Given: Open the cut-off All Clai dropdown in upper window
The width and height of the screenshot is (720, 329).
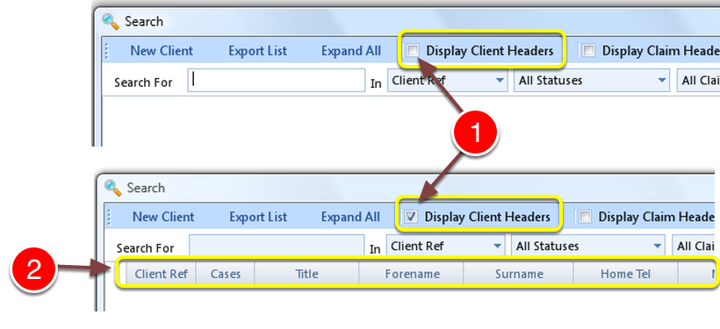Looking at the screenshot, I should click(x=698, y=81).
